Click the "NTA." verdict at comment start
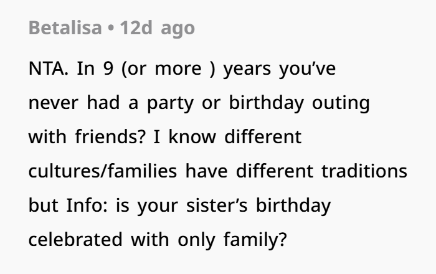436x274 pixels. 48,69
